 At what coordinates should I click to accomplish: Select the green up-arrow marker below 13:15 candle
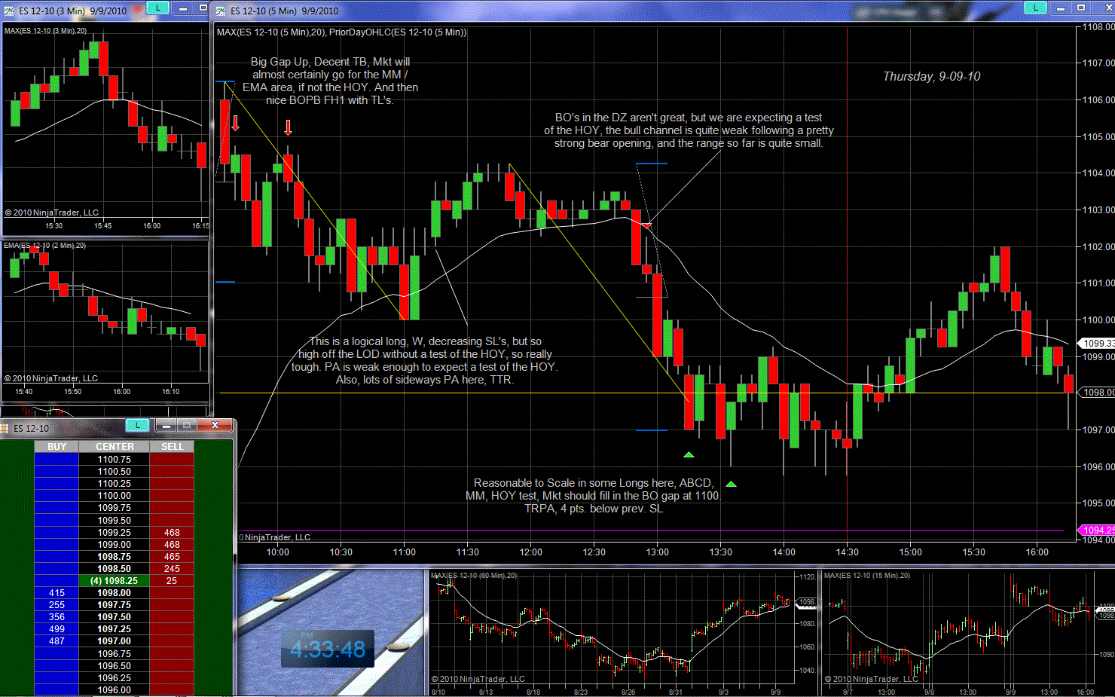688,454
